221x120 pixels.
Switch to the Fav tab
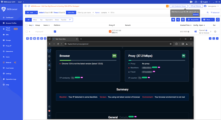tap(41, 20)
